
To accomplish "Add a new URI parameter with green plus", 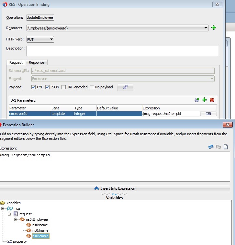I will point(204,100).
